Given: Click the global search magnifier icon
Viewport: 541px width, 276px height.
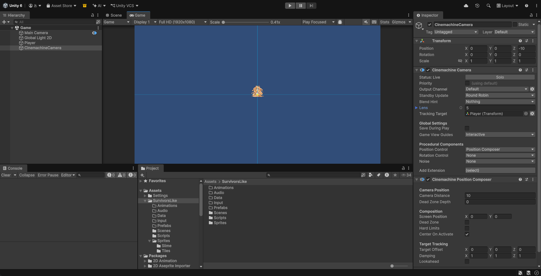Looking at the screenshot, I should [488, 6].
